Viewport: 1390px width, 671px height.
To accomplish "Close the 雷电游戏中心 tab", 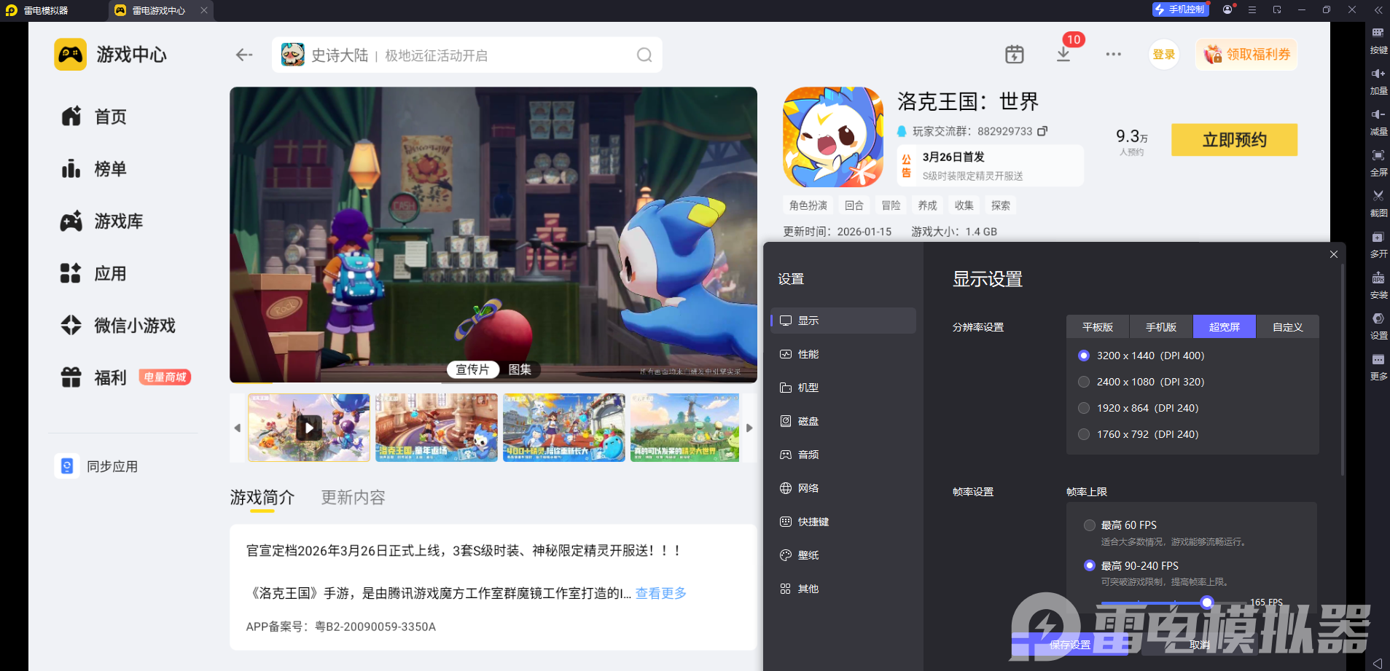I will point(204,10).
